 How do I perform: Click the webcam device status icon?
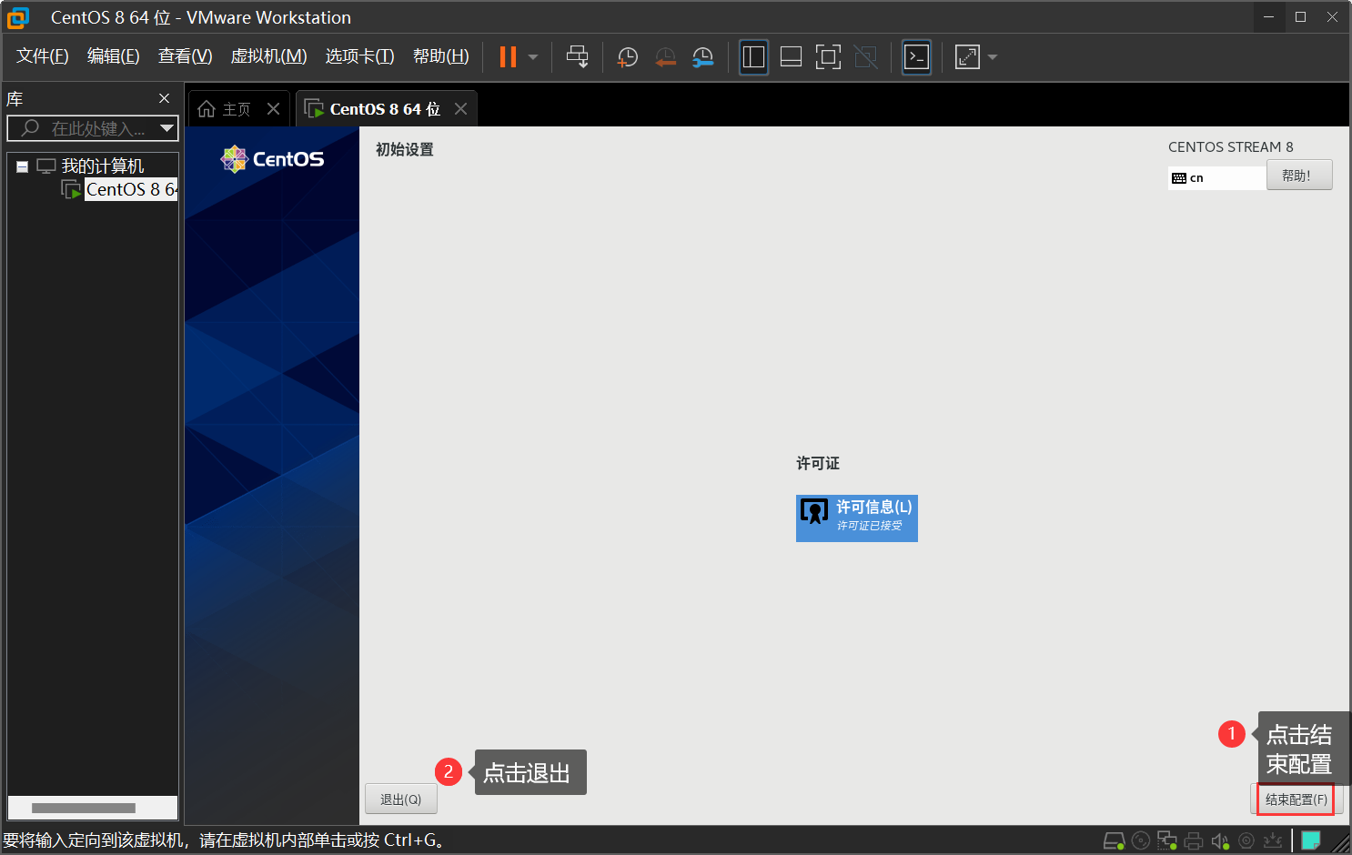click(x=1246, y=840)
